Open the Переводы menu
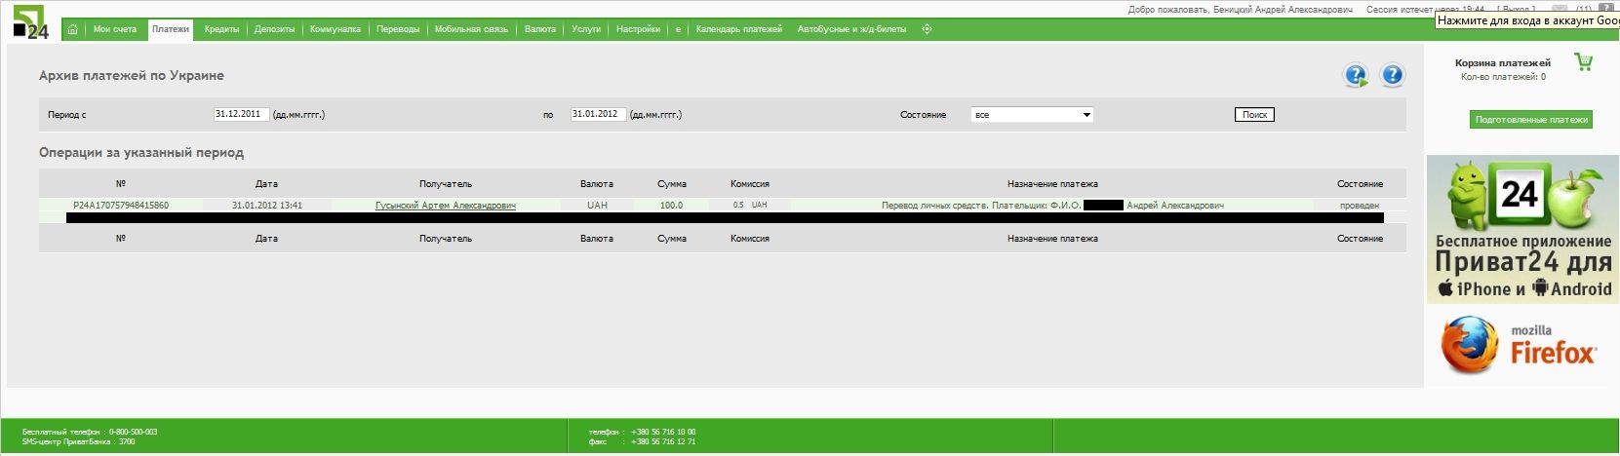Viewport: 1620px width, 456px height. (x=398, y=29)
